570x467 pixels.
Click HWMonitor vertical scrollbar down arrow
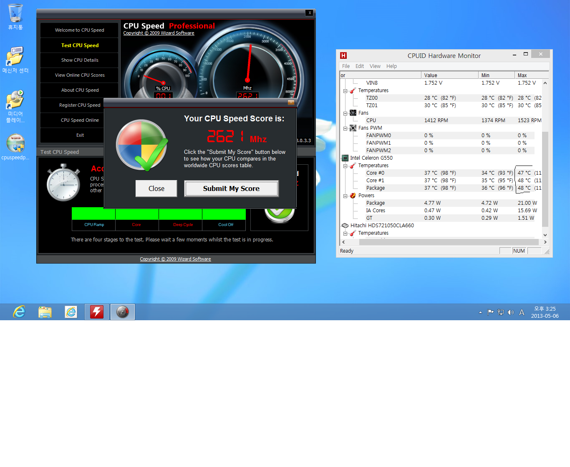(x=545, y=235)
